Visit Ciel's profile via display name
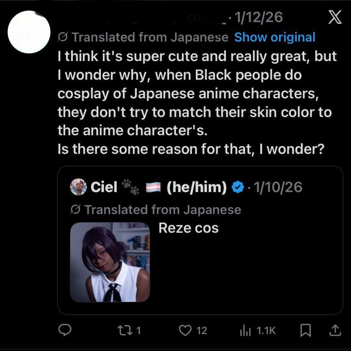 (104, 188)
